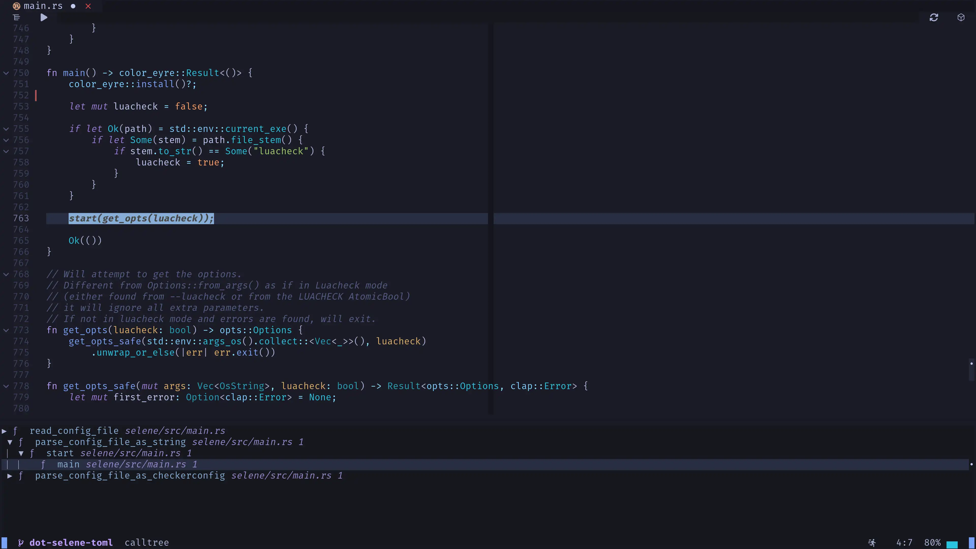Image resolution: width=976 pixels, height=549 pixels.
Task: Click on .unwrap_or_else(|err| err.exit()) line
Action: pyautogui.click(x=183, y=352)
